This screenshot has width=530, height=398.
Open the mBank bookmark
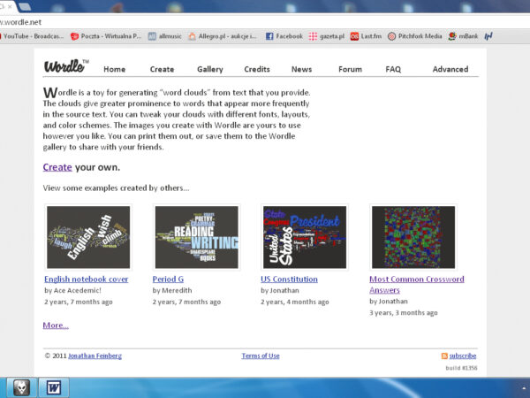click(x=463, y=36)
